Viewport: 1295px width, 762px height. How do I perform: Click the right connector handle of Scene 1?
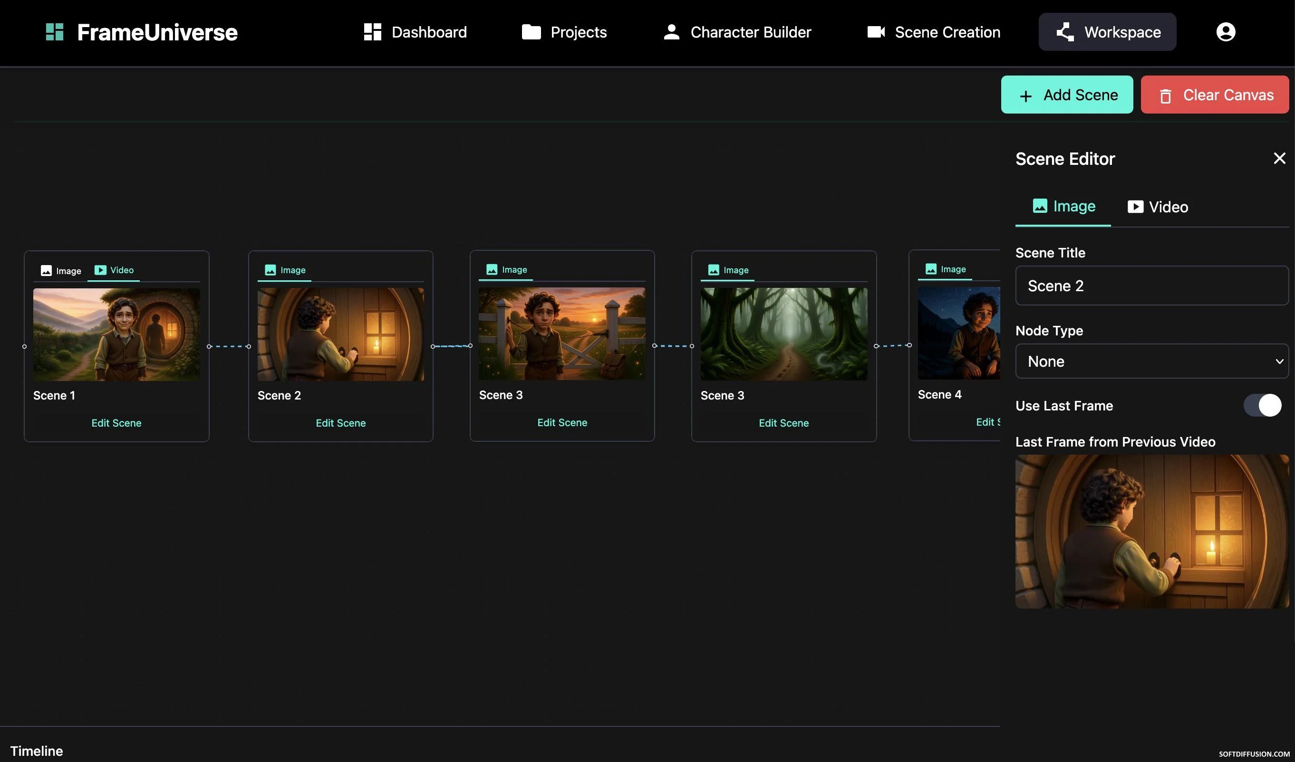click(209, 347)
